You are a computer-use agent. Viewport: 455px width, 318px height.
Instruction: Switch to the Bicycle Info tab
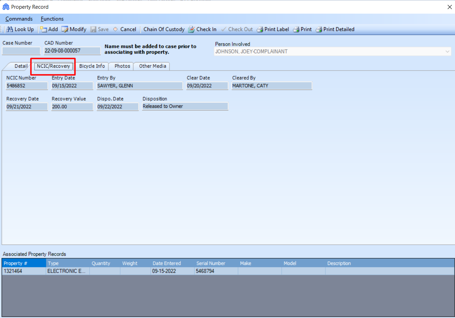(92, 66)
